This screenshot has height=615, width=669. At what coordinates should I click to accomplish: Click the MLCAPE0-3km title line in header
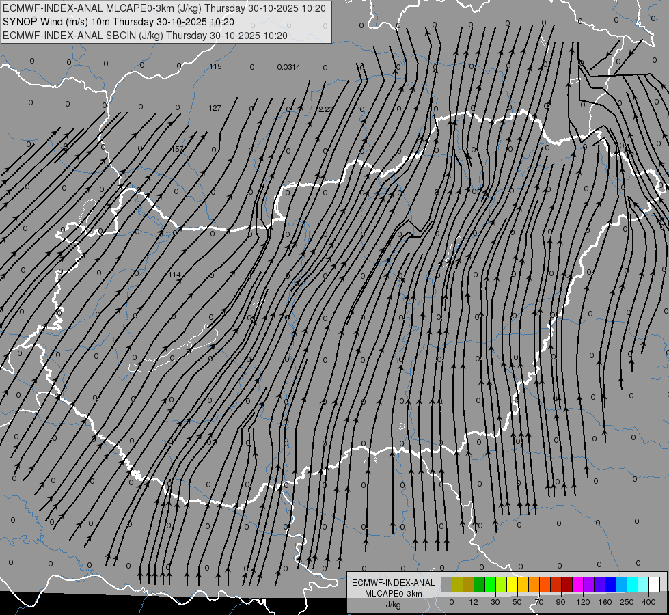click(x=164, y=8)
